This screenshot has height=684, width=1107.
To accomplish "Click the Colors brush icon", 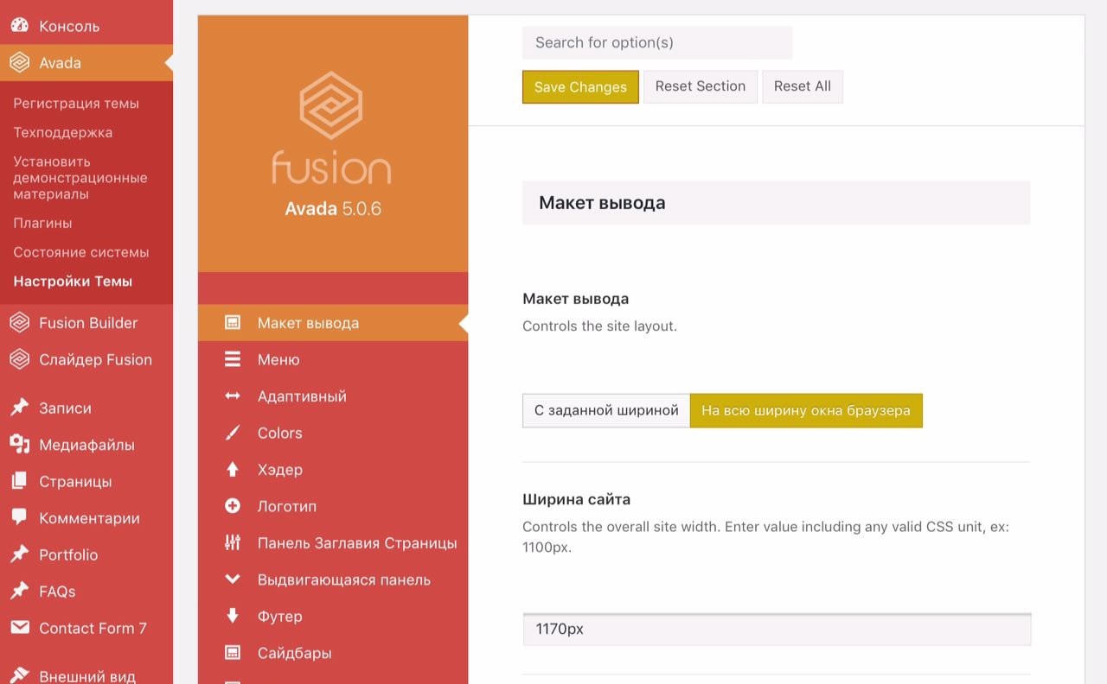I will 233,433.
